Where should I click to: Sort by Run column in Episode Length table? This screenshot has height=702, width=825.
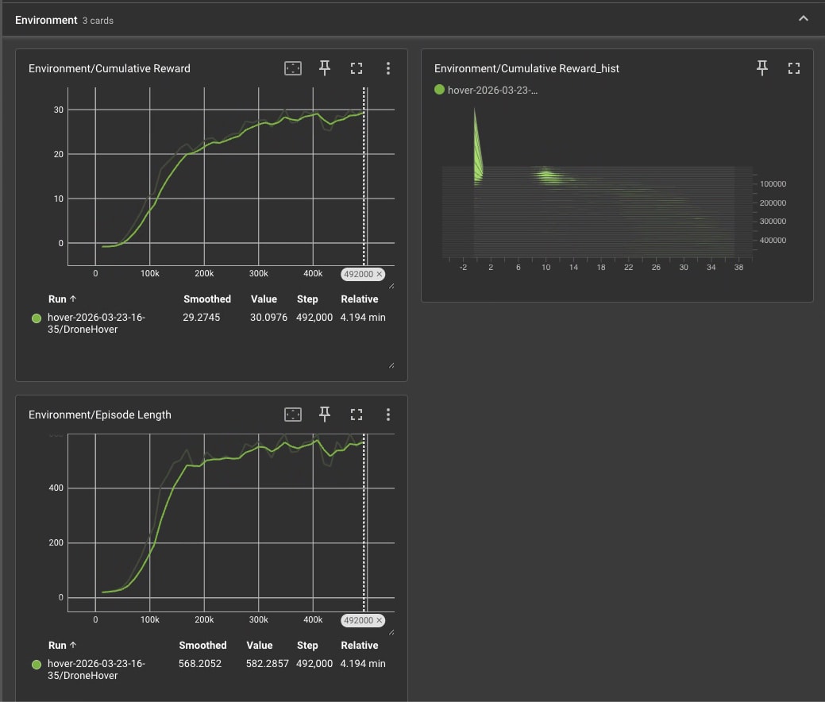(x=62, y=645)
